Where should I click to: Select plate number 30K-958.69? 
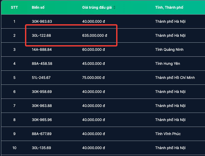click(x=42, y=92)
